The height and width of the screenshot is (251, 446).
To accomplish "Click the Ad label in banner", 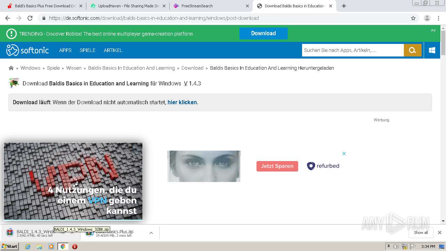I will (433, 30).
